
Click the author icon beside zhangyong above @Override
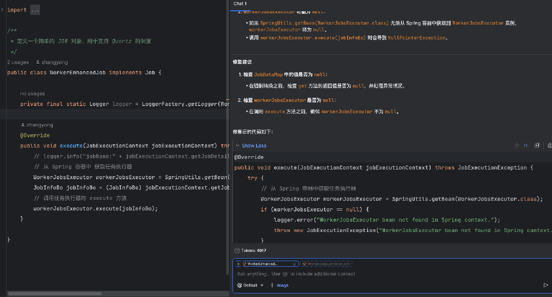click(x=23, y=125)
